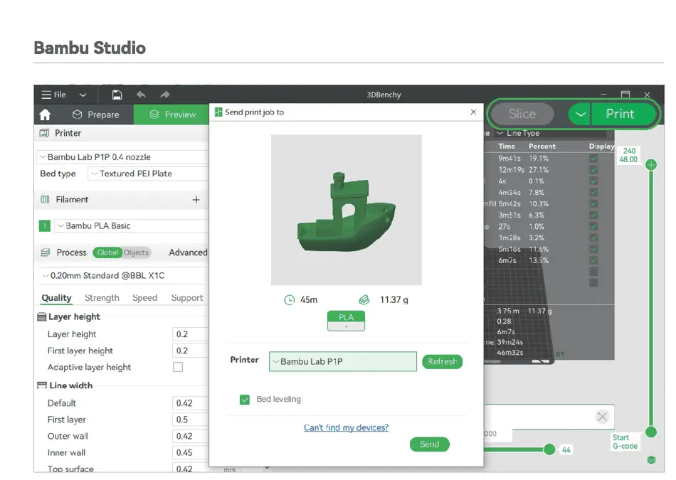This screenshot has width=676, height=480.
Task: Select the Objects process toggle
Action: tap(136, 252)
